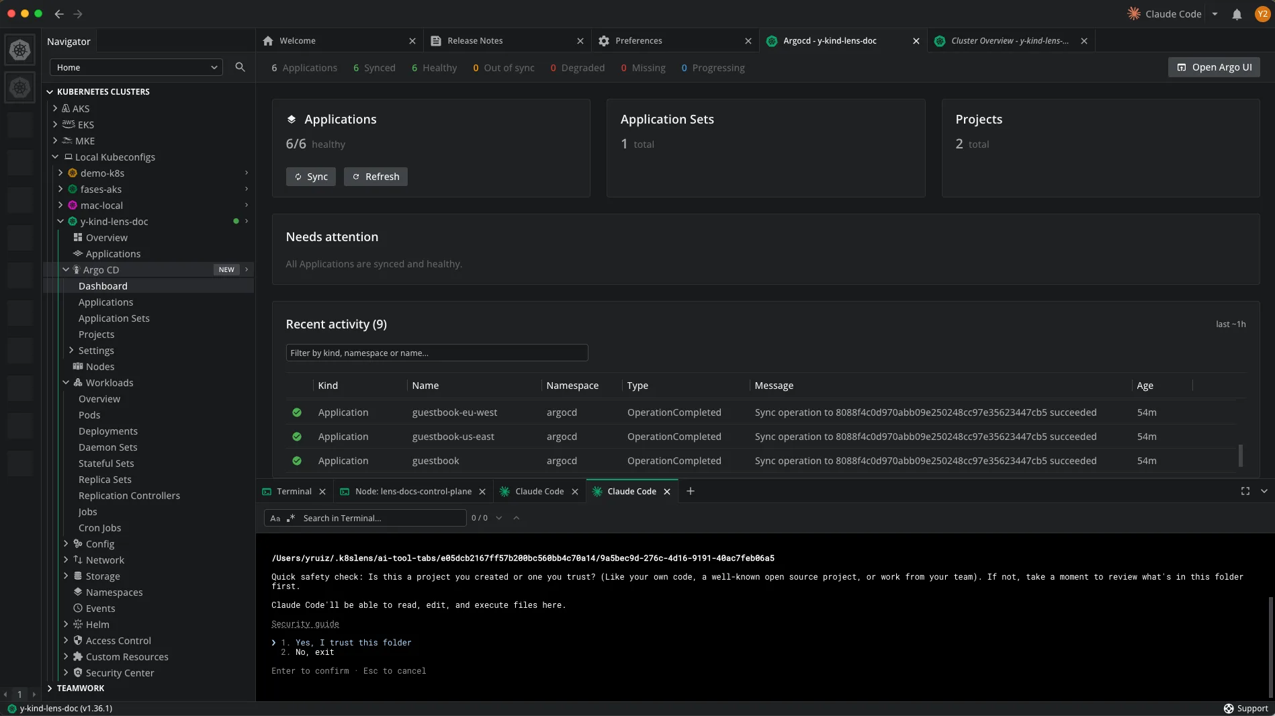Open Nodes in the navigator
Screen dimensions: 1275x716
pyautogui.click(x=100, y=367)
